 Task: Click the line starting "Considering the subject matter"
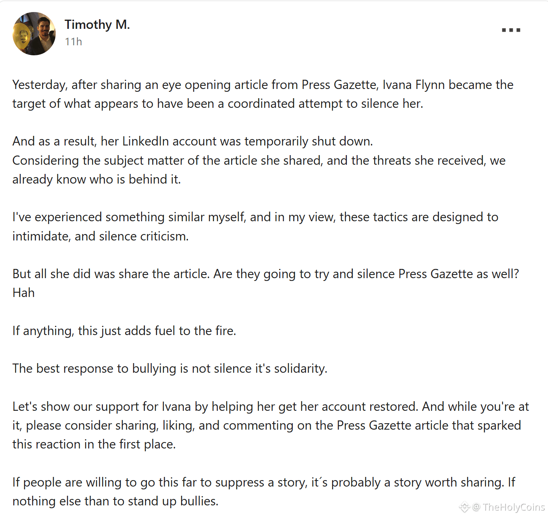[x=259, y=161]
